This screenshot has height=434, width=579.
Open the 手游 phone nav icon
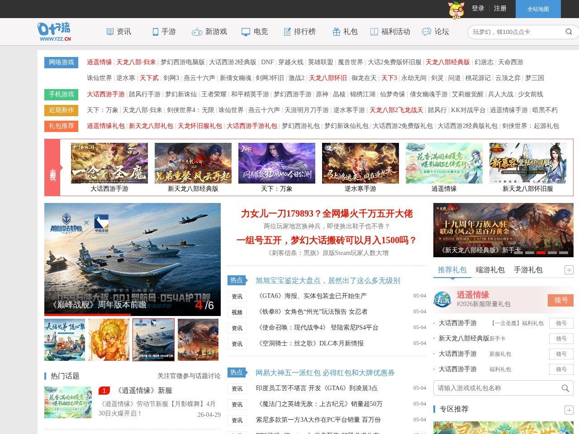pos(156,32)
